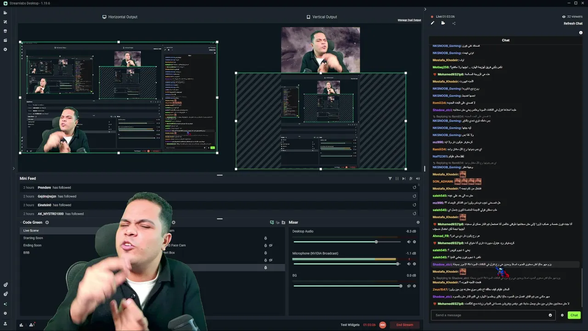The height and width of the screenshot is (331, 588).
Task: Replay AK_MYSTRO1000 has followed alert
Action: click(x=414, y=214)
